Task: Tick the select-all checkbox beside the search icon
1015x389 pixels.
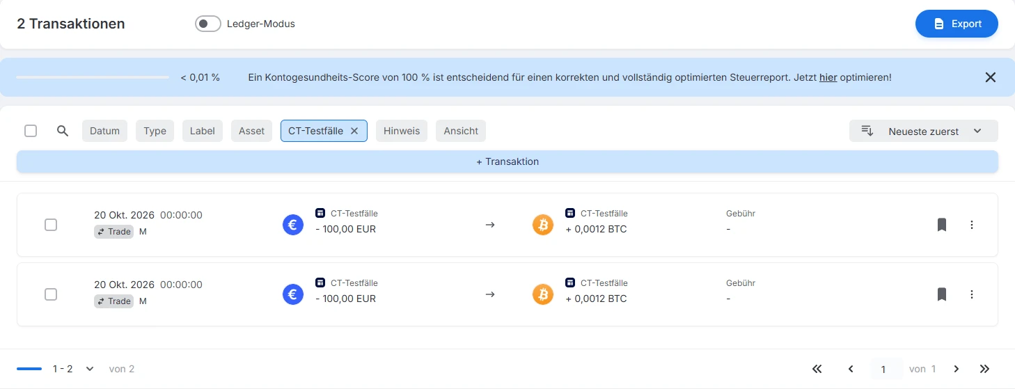Action: tap(31, 131)
